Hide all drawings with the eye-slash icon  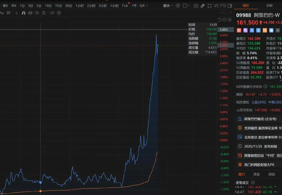pyautogui.click(x=37, y=13)
